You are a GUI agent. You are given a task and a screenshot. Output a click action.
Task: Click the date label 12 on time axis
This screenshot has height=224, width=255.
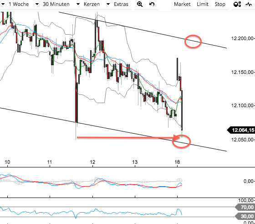click(92, 162)
